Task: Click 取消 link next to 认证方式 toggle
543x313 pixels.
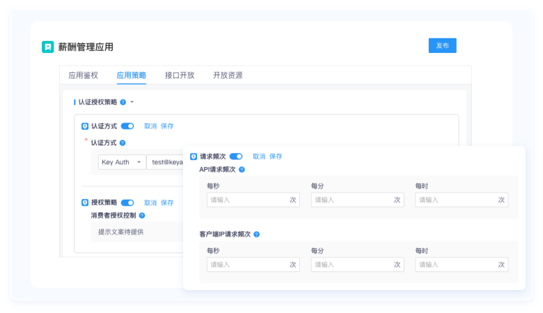Action: click(x=150, y=127)
